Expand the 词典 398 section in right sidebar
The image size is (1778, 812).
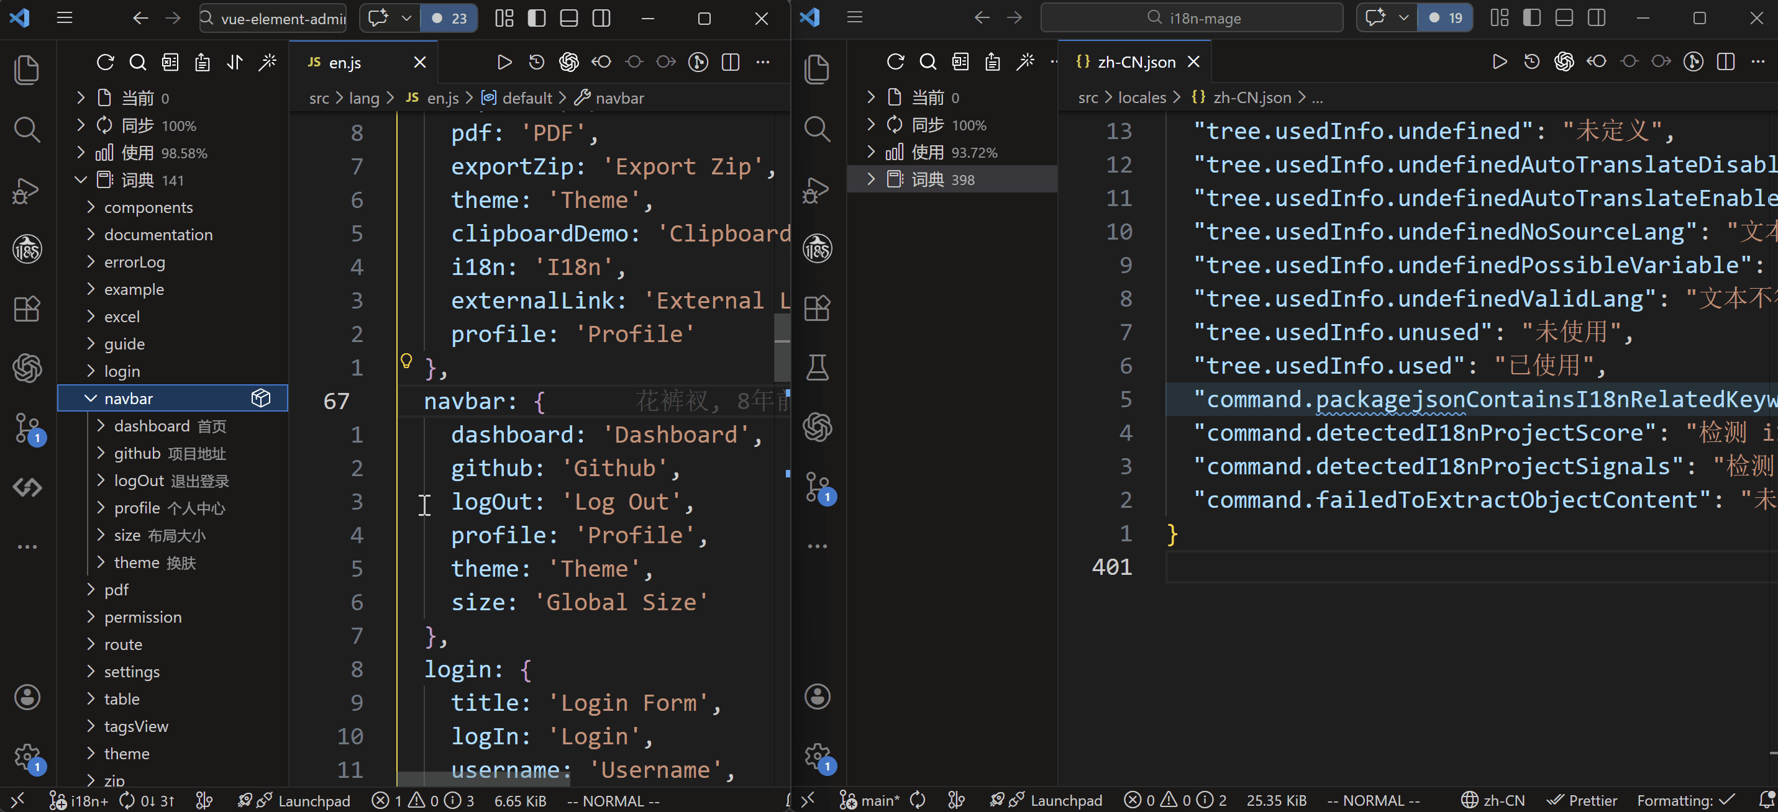[871, 179]
